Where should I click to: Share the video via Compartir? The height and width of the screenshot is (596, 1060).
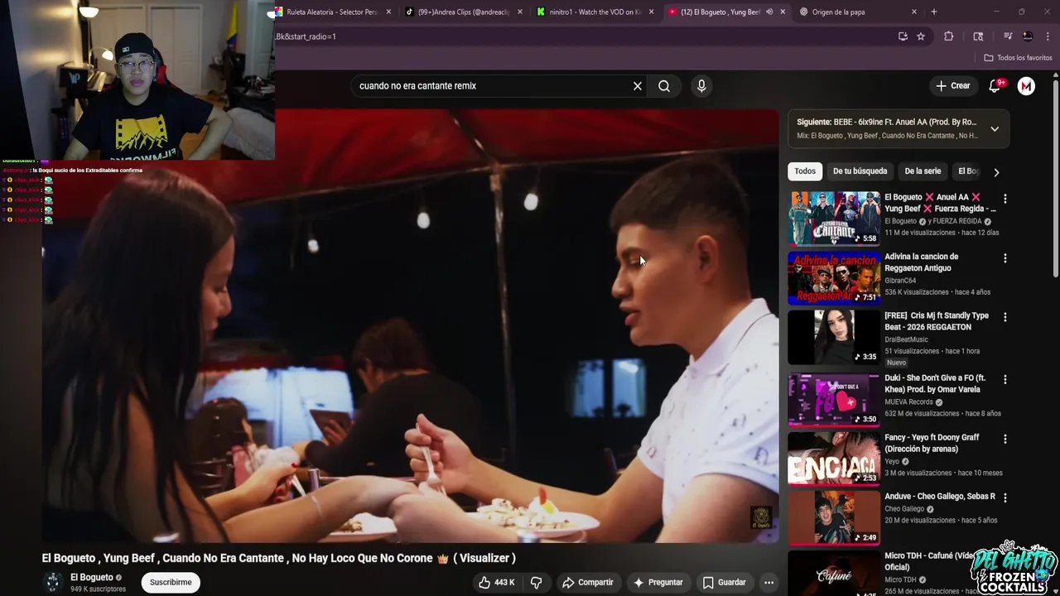point(588,583)
